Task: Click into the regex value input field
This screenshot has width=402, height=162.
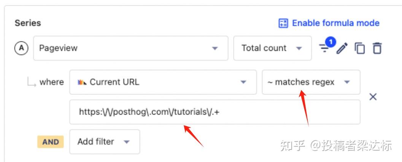Action: point(215,112)
